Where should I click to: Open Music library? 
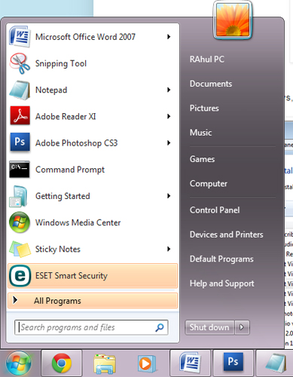[x=200, y=133]
